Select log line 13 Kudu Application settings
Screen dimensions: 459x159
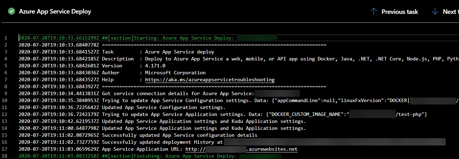[162, 121]
